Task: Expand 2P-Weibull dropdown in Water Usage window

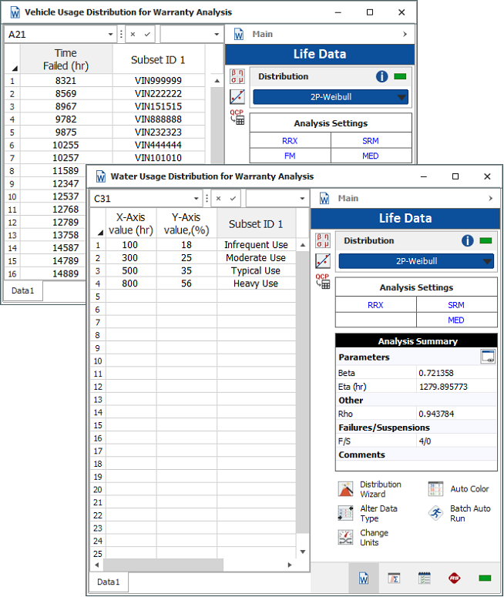Action: [x=416, y=261]
